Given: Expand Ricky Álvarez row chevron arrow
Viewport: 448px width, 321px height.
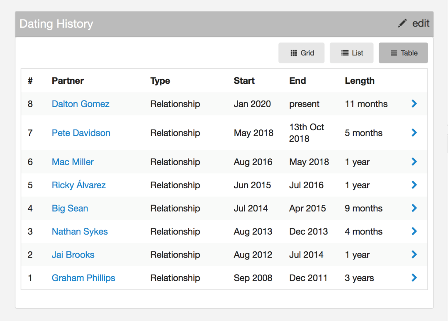Looking at the screenshot, I should click(x=414, y=185).
